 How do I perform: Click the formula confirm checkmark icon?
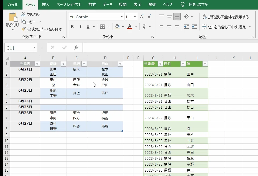point(64,47)
